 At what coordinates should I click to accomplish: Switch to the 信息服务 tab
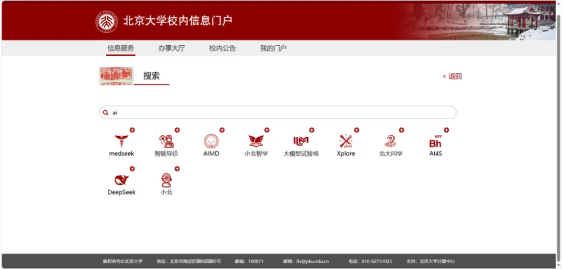[x=120, y=48]
